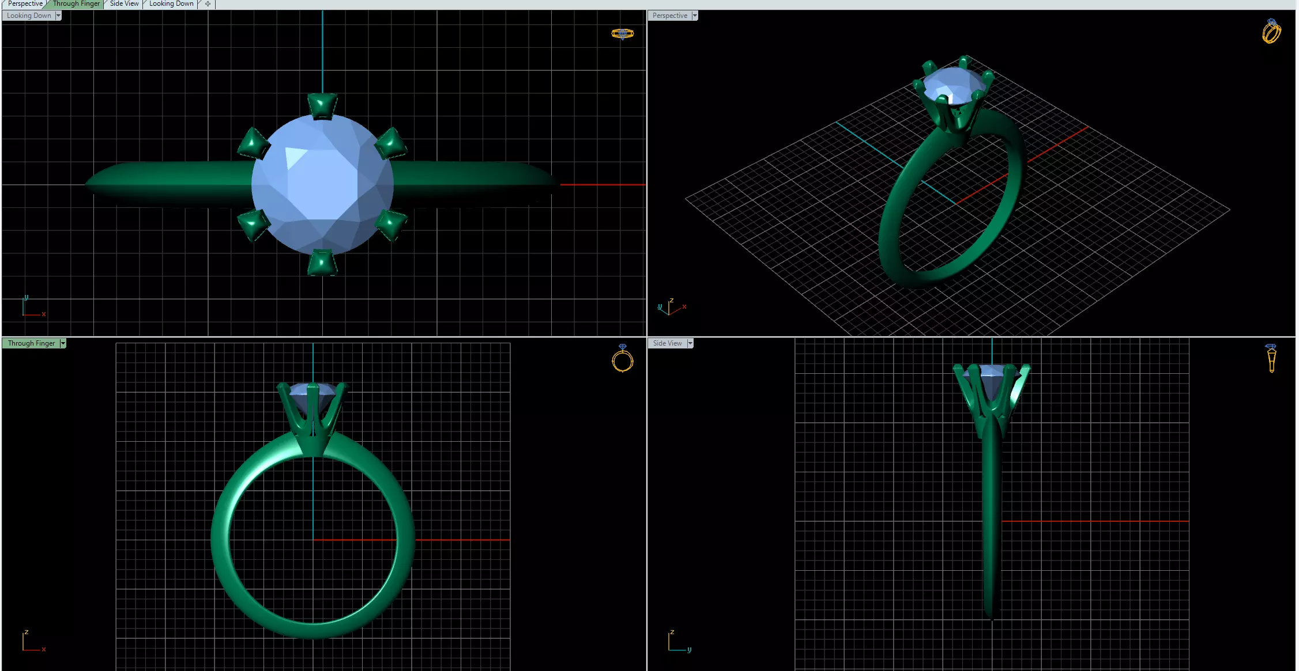1299x671 pixels.
Task: Add a new viewport tab with plus
Action: click(208, 3)
